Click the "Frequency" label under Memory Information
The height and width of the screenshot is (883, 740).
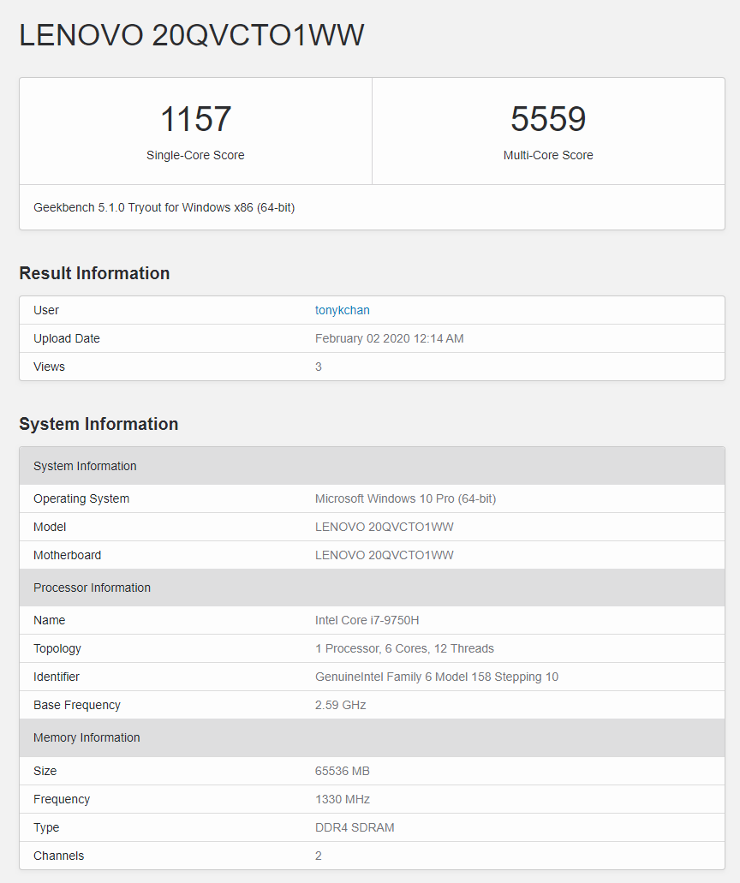62,799
